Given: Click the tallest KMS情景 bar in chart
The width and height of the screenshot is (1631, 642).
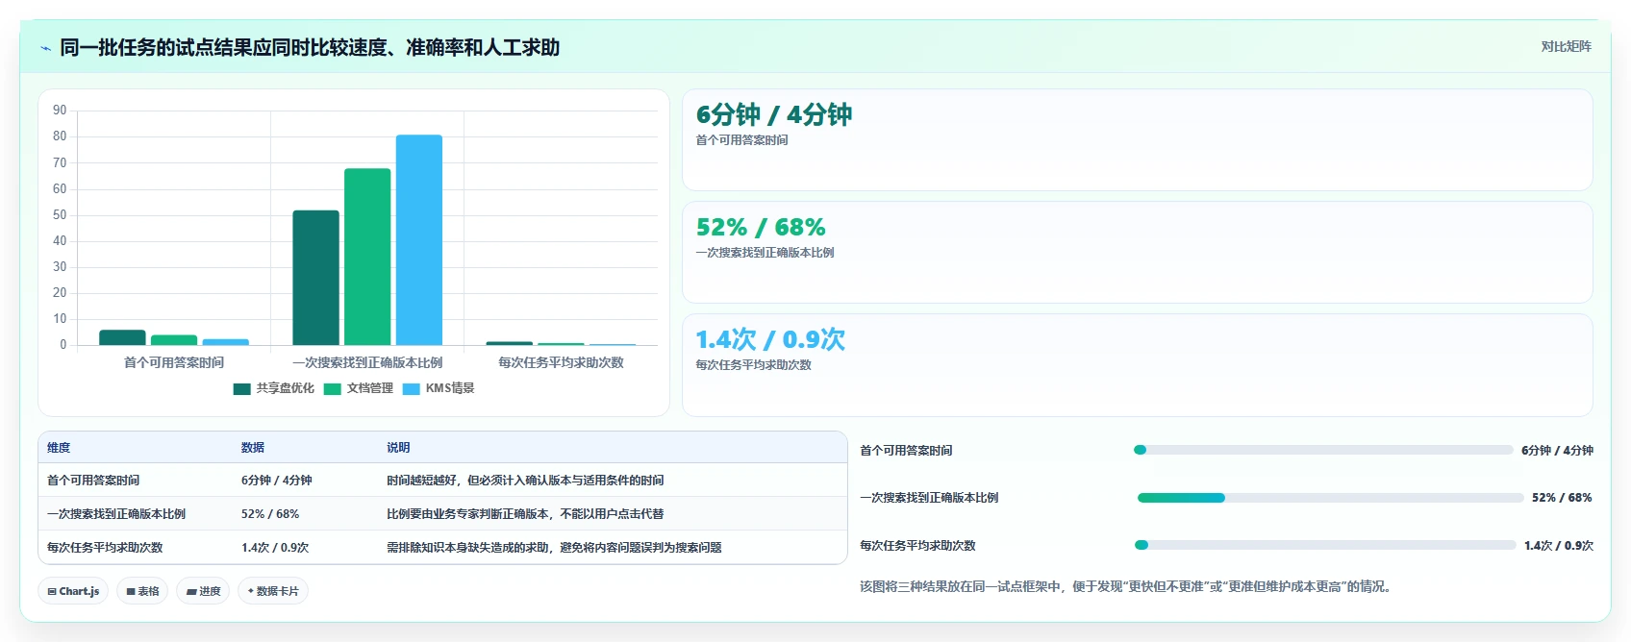Looking at the screenshot, I should 419,240.
